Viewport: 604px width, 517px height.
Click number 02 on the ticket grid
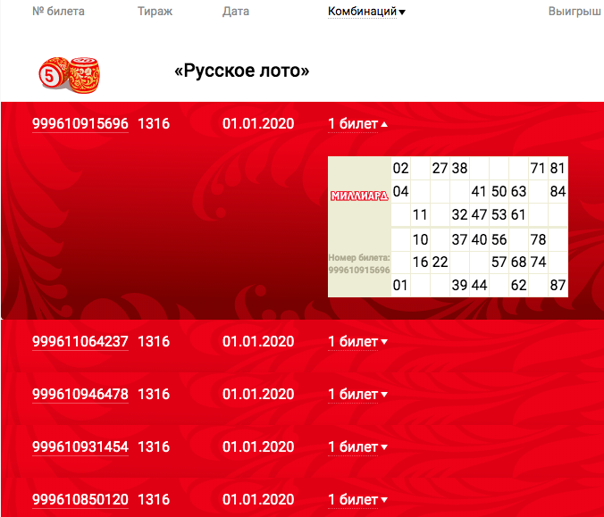click(x=400, y=168)
